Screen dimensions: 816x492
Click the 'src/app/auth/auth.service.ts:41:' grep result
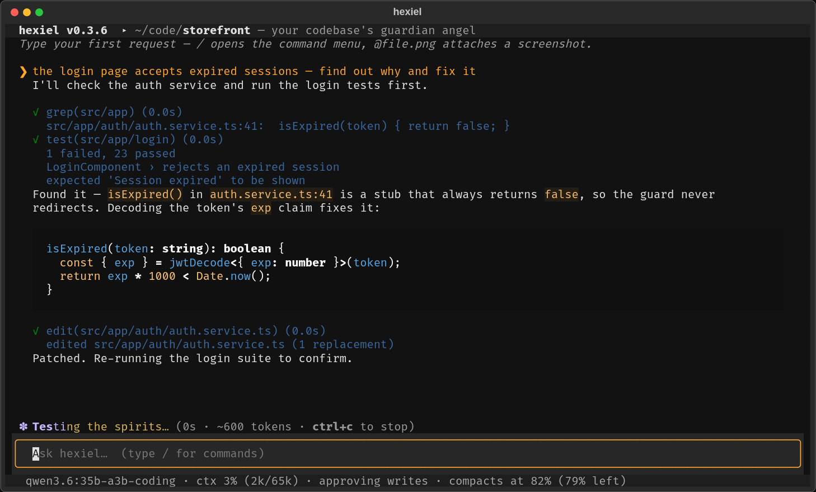(x=155, y=126)
